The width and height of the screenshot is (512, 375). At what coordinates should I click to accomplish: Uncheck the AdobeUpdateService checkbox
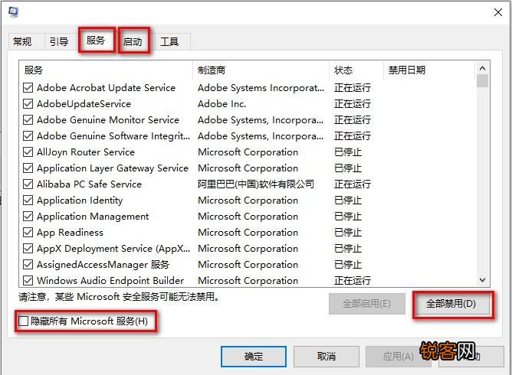28,103
